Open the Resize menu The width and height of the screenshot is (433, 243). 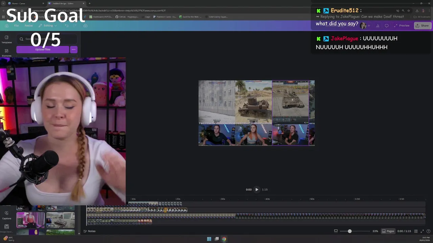(x=28, y=26)
